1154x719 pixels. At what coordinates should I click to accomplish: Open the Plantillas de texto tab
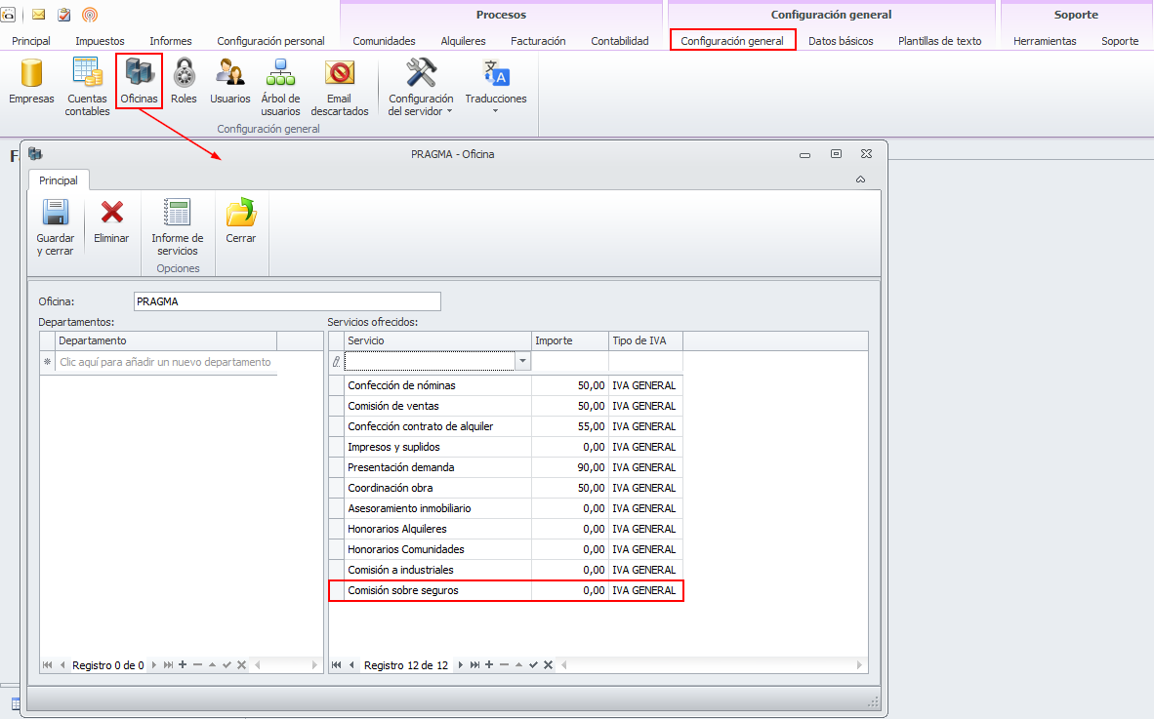(x=940, y=41)
